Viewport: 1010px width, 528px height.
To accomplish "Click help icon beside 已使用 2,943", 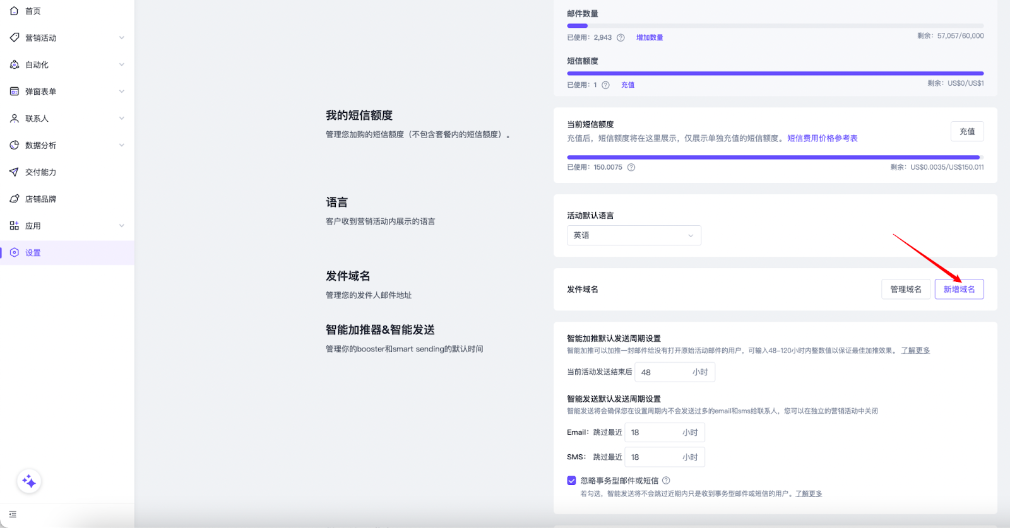I will click(x=621, y=38).
